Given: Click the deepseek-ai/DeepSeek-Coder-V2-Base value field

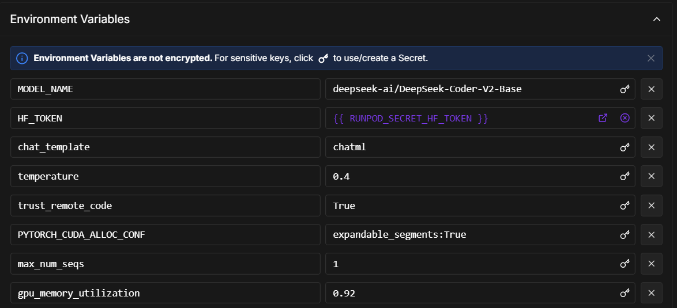Looking at the screenshot, I should pos(470,89).
